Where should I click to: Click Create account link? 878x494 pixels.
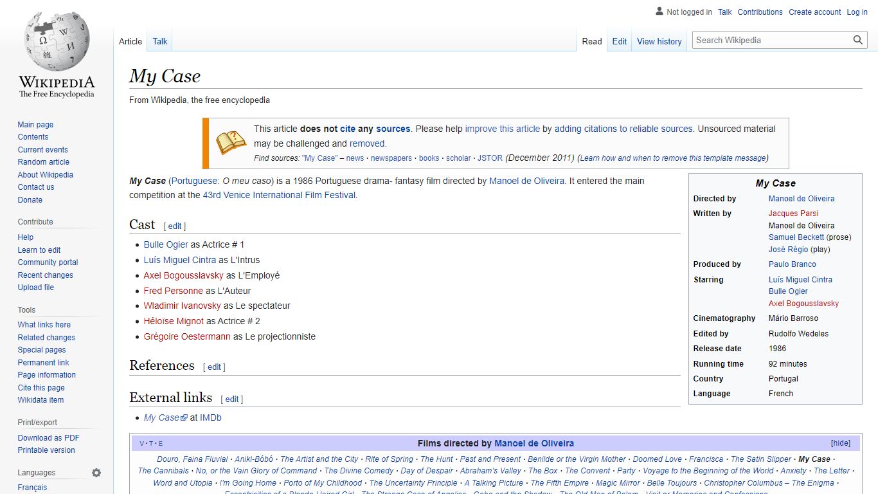pos(814,12)
